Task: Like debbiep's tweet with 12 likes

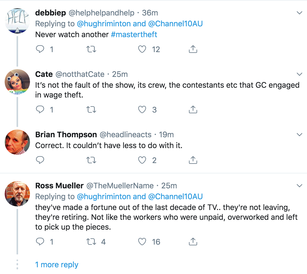Action: pyautogui.click(x=142, y=49)
